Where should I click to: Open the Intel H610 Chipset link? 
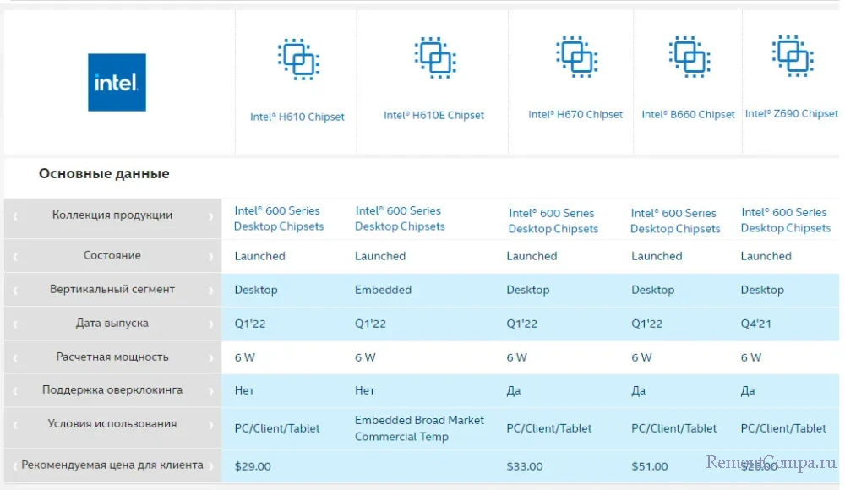click(x=297, y=117)
